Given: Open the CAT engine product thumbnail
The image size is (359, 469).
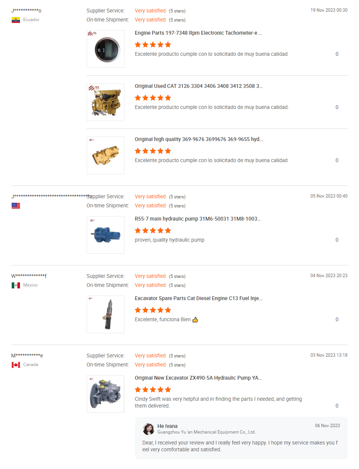Looking at the screenshot, I should (x=106, y=102).
